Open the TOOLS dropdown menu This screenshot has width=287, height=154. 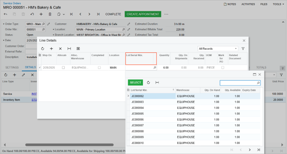point(278,4)
